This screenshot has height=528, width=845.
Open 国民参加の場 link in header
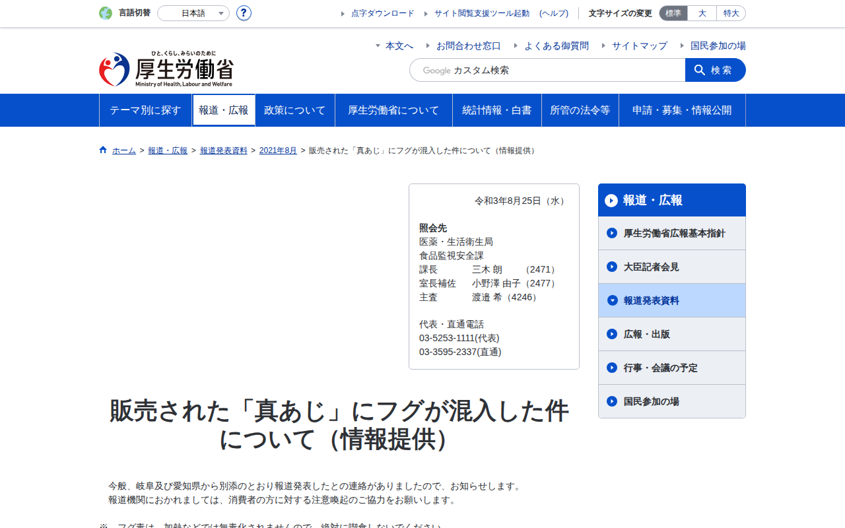[718, 46]
